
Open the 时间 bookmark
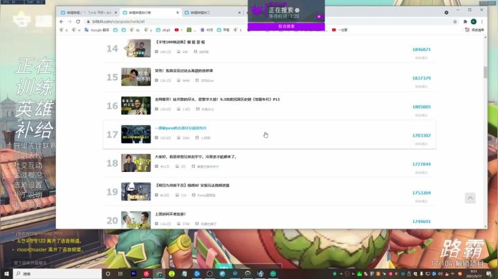(206, 30)
